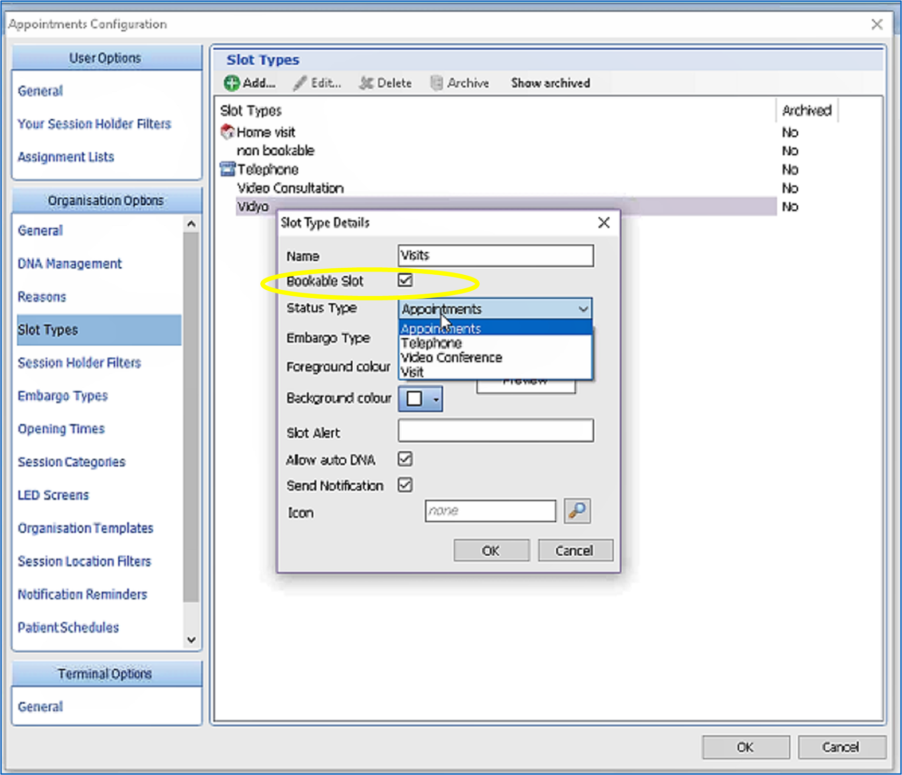Screen dimensions: 902x775
Task: Click the white Background colour swatch
Action: (414, 399)
